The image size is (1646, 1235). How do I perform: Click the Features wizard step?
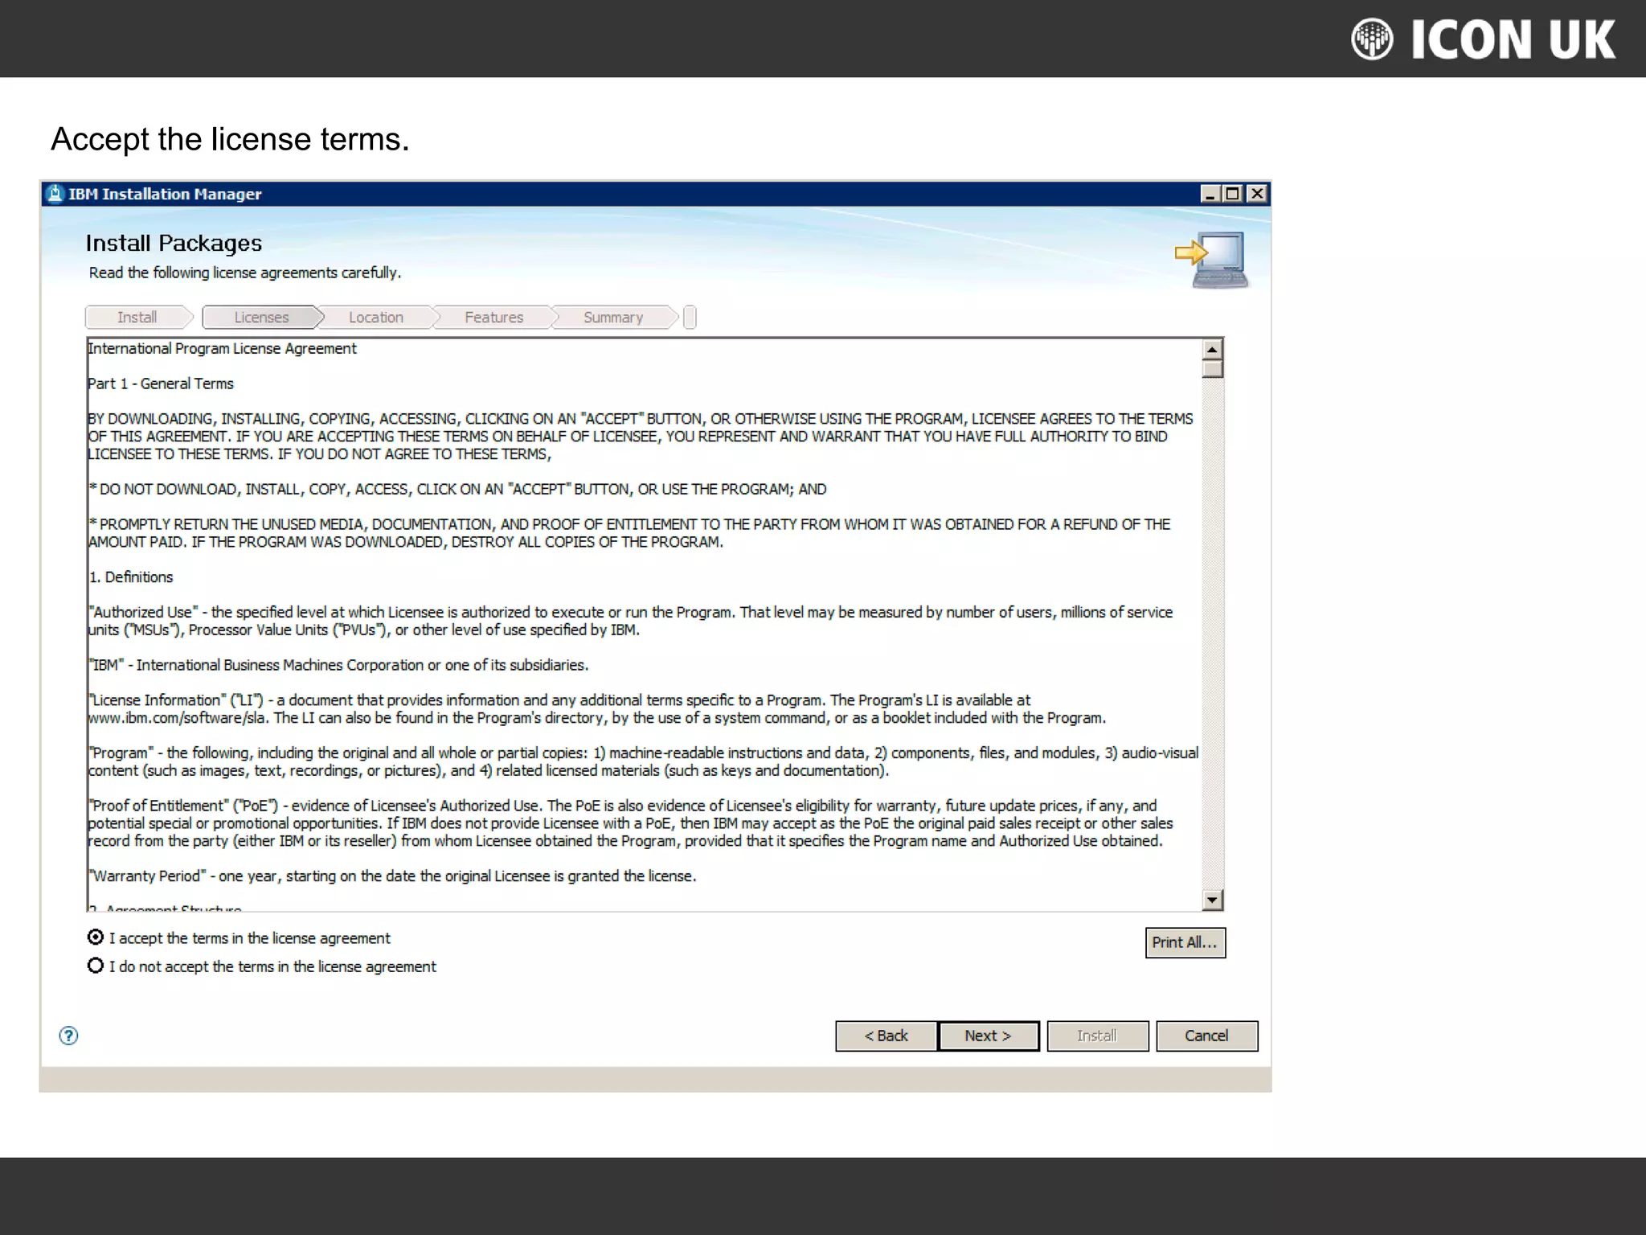point(494,318)
